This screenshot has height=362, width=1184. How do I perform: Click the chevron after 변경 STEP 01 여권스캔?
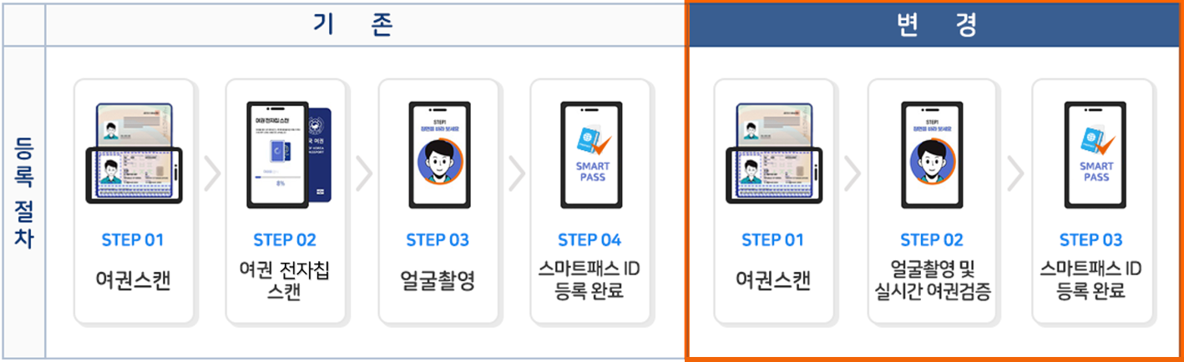coord(852,173)
